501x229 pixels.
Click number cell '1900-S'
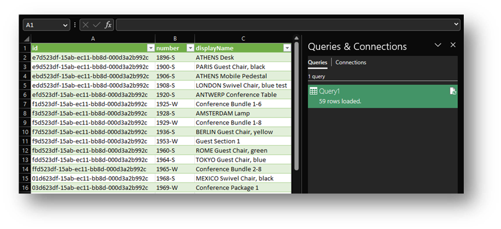click(x=175, y=67)
